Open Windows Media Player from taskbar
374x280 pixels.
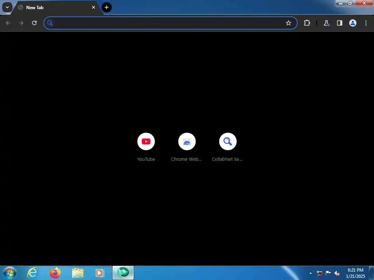pos(99,273)
